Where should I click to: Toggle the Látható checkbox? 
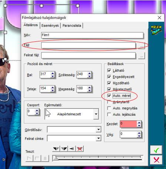pyautogui.click(x=109, y=71)
